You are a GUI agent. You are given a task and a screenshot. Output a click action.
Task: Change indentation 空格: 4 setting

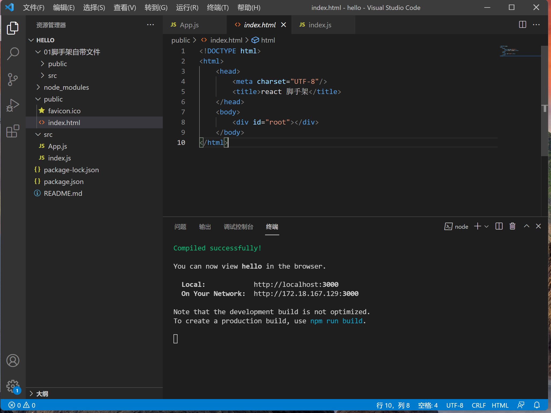[x=428, y=405]
